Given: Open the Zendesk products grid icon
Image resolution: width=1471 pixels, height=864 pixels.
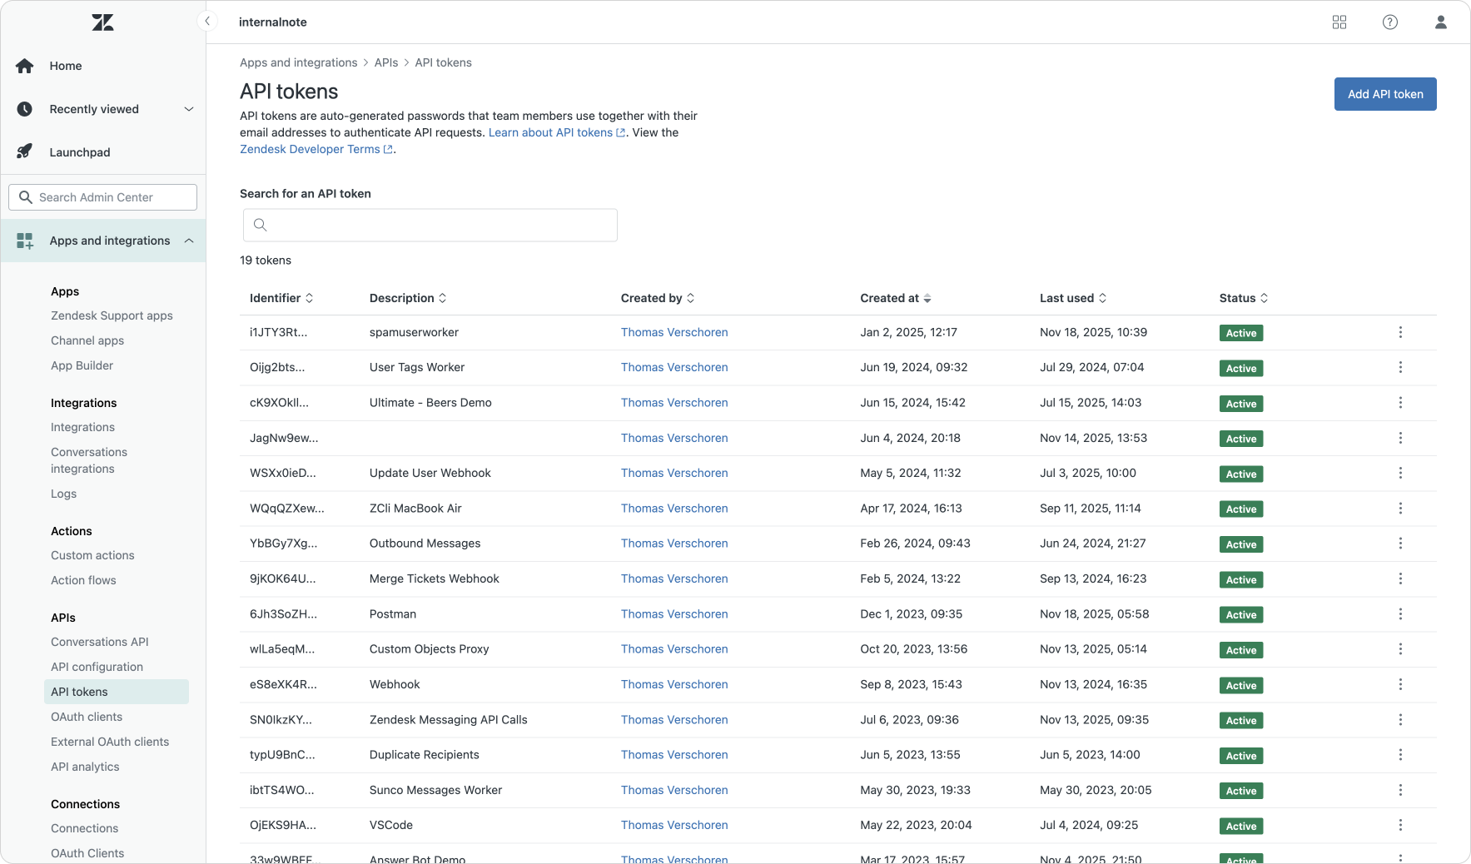Looking at the screenshot, I should (x=1339, y=22).
